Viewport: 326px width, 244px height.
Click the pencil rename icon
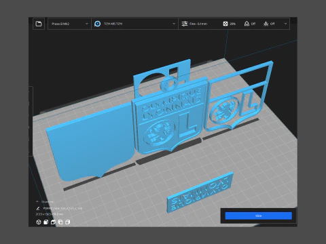[x=38, y=208]
